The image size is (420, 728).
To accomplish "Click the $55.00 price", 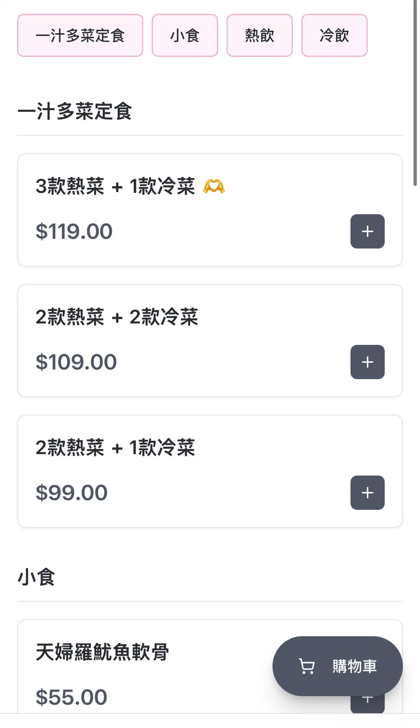I will point(71,697).
